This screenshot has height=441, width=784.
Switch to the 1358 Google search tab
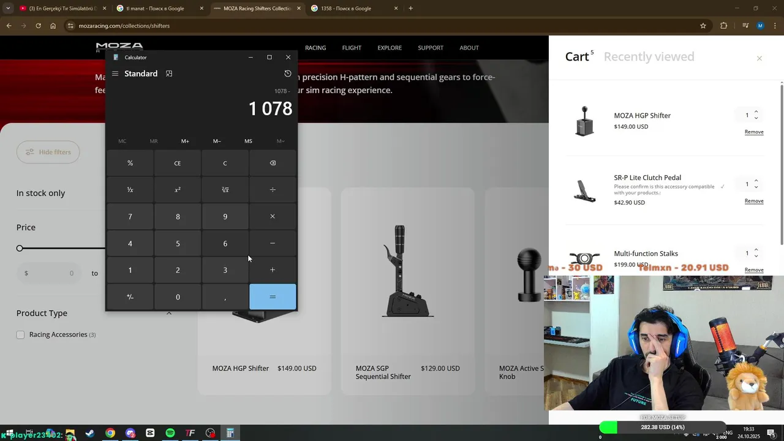(354, 9)
